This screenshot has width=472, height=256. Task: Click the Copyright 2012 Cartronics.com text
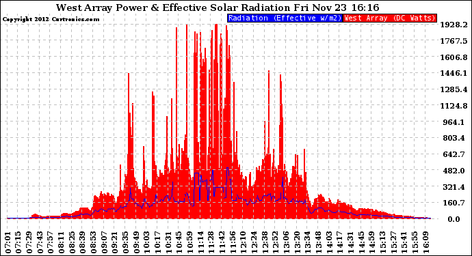[51, 20]
